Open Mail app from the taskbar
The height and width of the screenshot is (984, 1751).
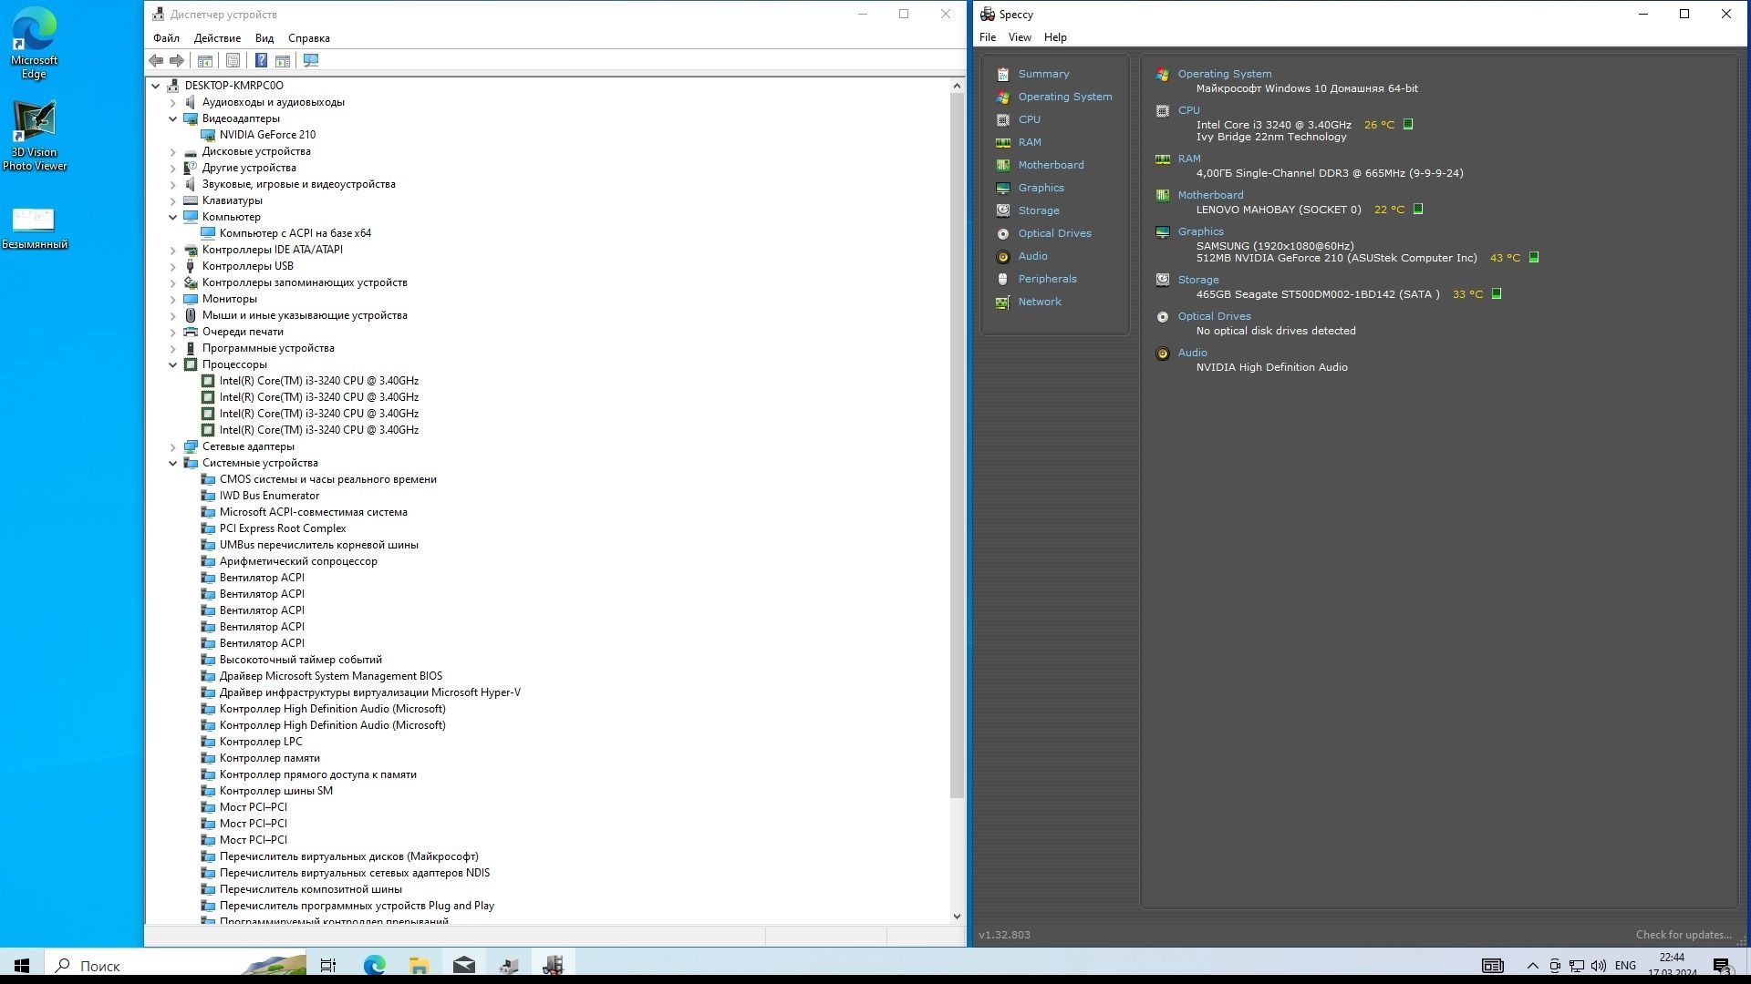(464, 965)
